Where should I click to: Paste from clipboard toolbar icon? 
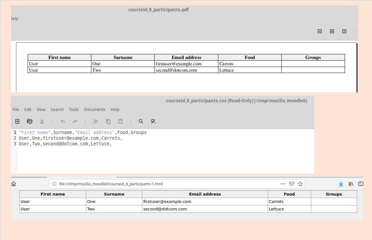pyautogui.click(x=120, y=121)
